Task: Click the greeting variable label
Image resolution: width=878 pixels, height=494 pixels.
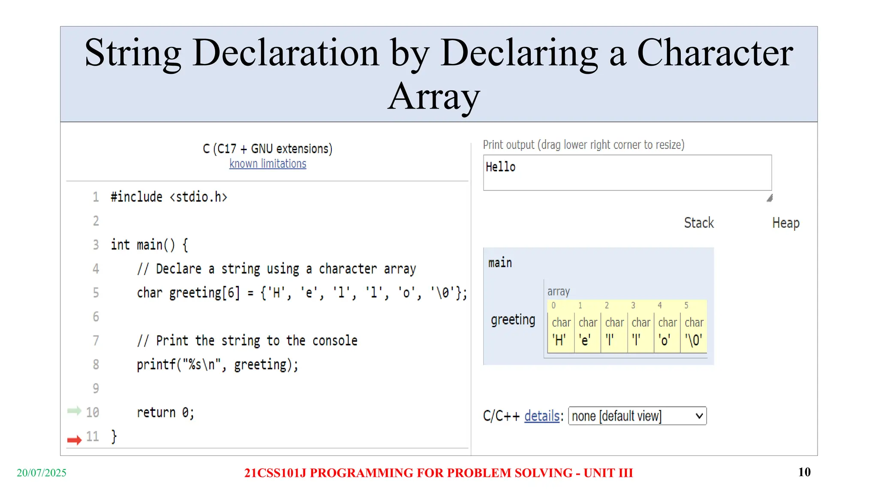Action: tap(513, 320)
